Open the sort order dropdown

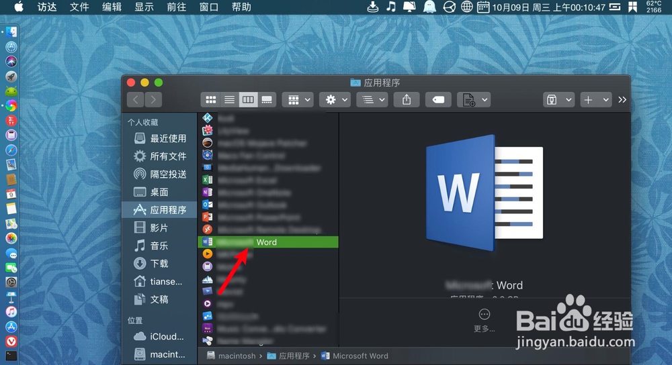(372, 100)
